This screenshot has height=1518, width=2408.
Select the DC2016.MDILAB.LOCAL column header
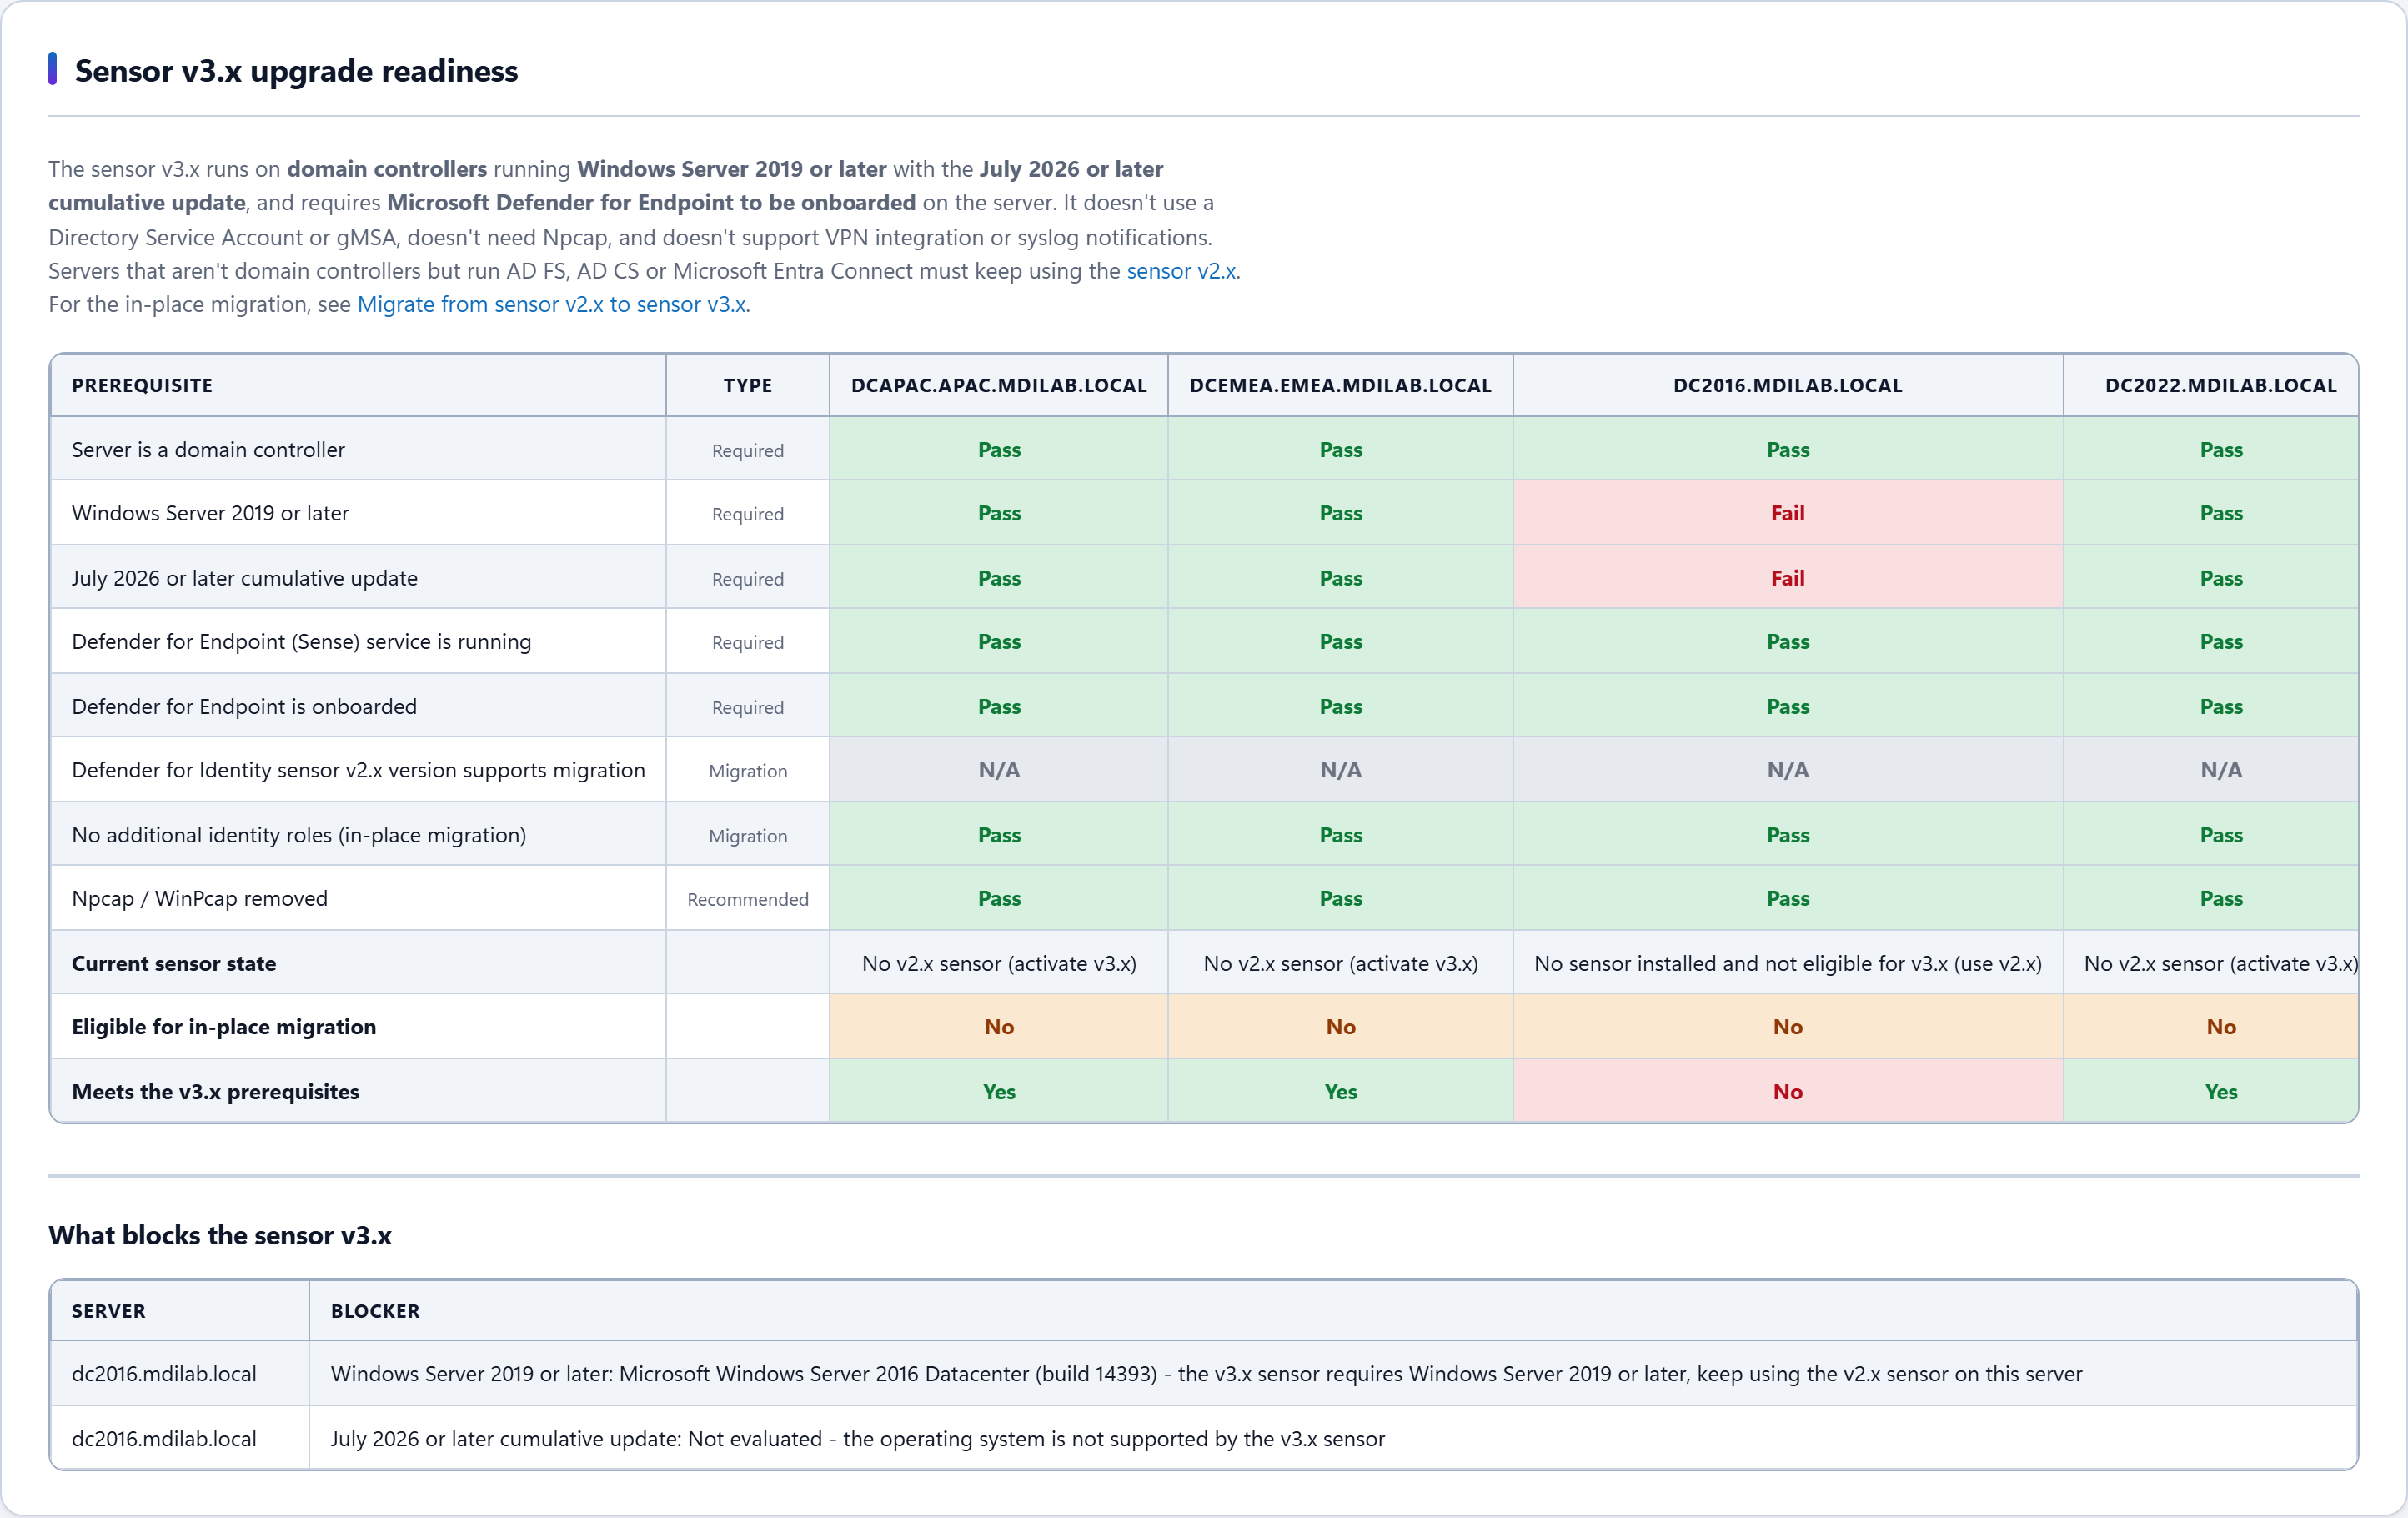(1788, 385)
